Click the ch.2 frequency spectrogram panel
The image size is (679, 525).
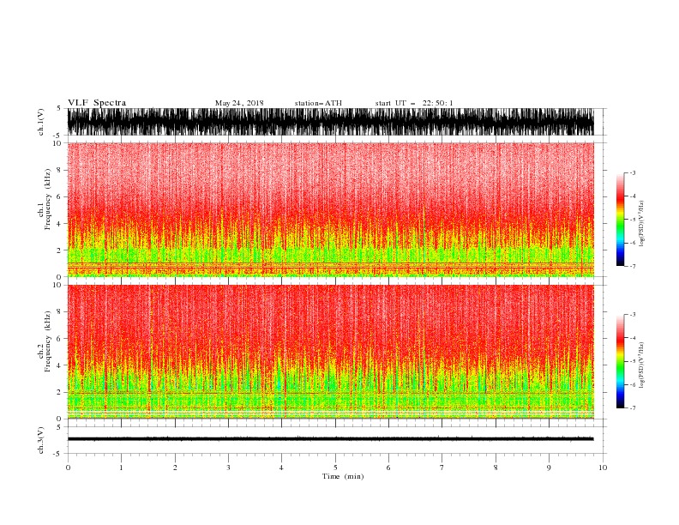pos(330,352)
